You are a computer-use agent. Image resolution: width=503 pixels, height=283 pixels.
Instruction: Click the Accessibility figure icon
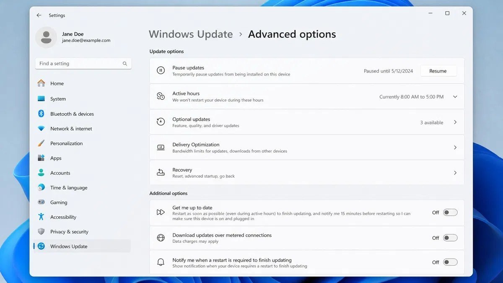tap(41, 217)
